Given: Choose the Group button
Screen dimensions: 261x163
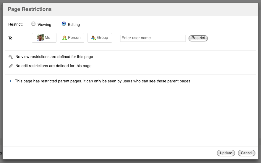Looking at the screenshot, I should 100,38.
